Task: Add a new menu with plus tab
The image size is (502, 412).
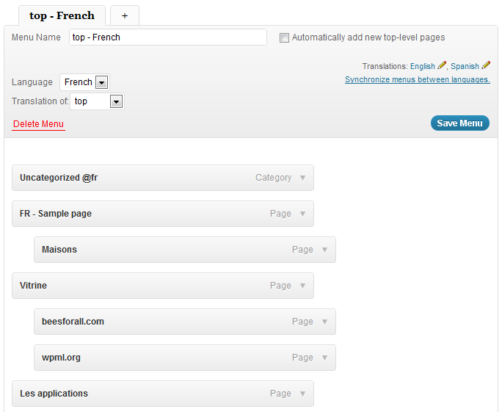Action: tap(125, 15)
